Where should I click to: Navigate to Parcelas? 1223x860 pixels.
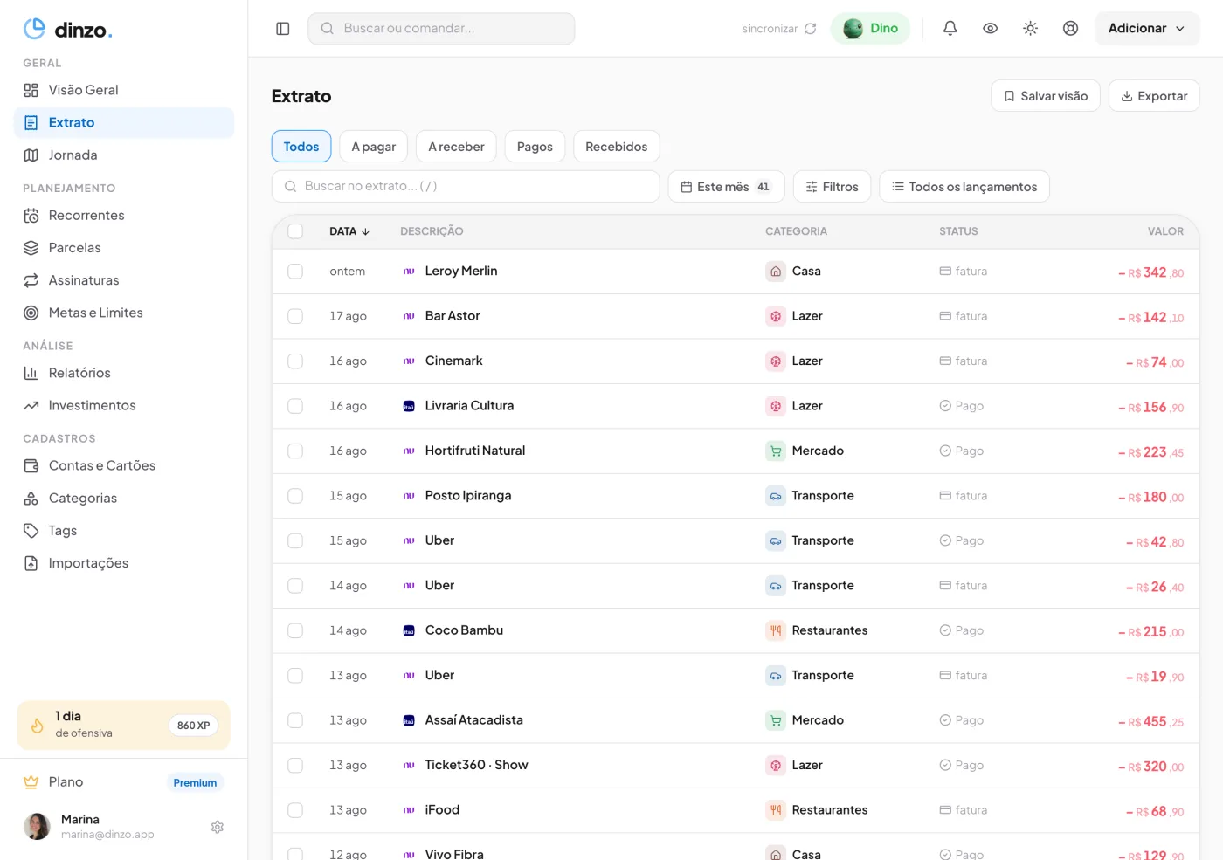pos(124,248)
